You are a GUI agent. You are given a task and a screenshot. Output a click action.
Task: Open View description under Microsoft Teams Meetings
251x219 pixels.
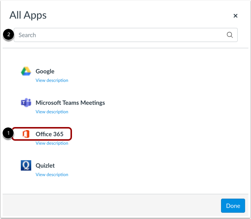pyautogui.click(x=52, y=112)
